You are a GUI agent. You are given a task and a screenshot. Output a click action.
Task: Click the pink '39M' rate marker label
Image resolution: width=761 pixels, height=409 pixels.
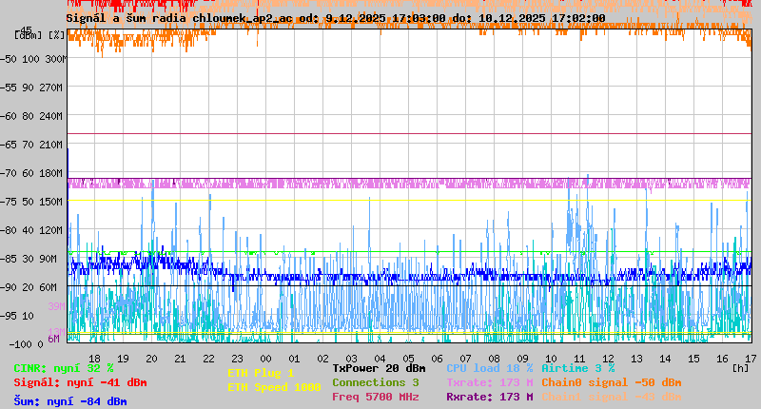(56, 306)
